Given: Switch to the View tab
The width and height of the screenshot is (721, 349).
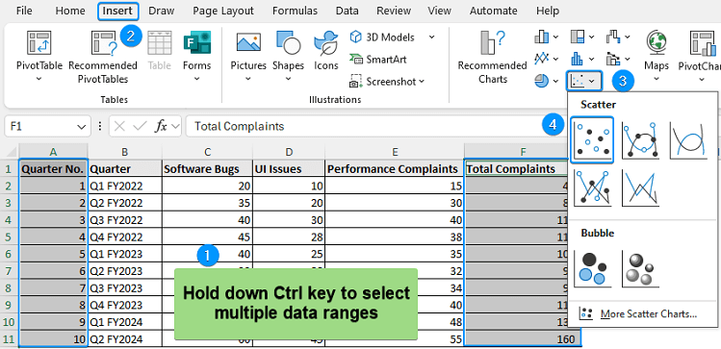Looking at the screenshot, I should tap(441, 11).
